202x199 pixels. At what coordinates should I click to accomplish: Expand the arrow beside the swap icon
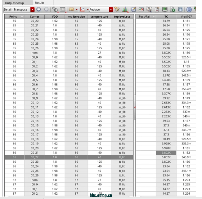coord(77,10)
